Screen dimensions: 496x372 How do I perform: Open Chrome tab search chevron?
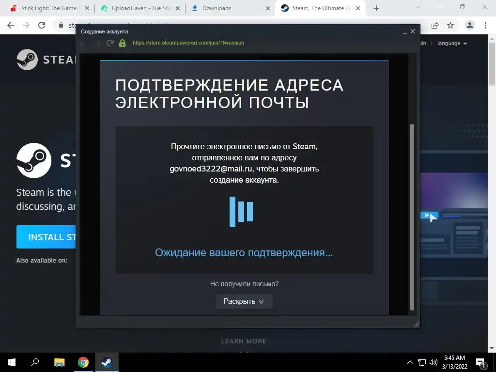click(418, 7)
